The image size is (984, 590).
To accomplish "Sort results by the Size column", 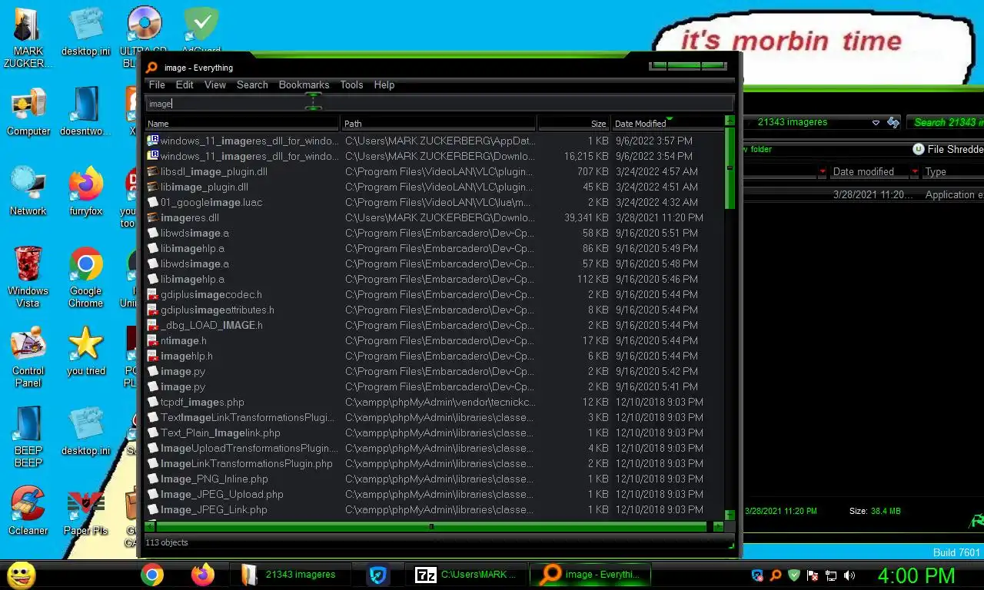I will pyautogui.click(x=573, y=123).
